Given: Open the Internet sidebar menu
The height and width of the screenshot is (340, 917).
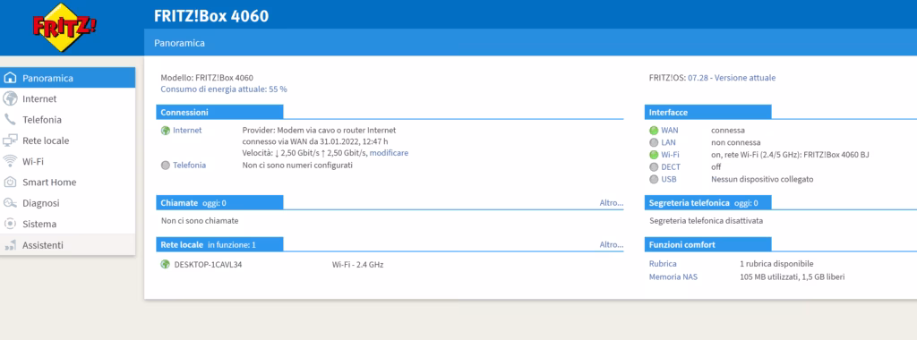Looking at the screenshot, I should (x=68, y=98).
